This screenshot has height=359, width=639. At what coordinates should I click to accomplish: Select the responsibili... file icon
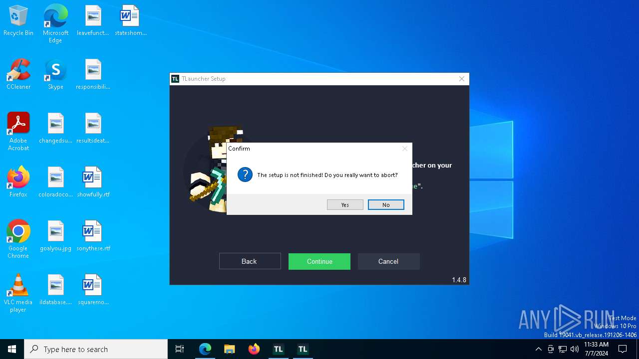click(x=93, y=75)
